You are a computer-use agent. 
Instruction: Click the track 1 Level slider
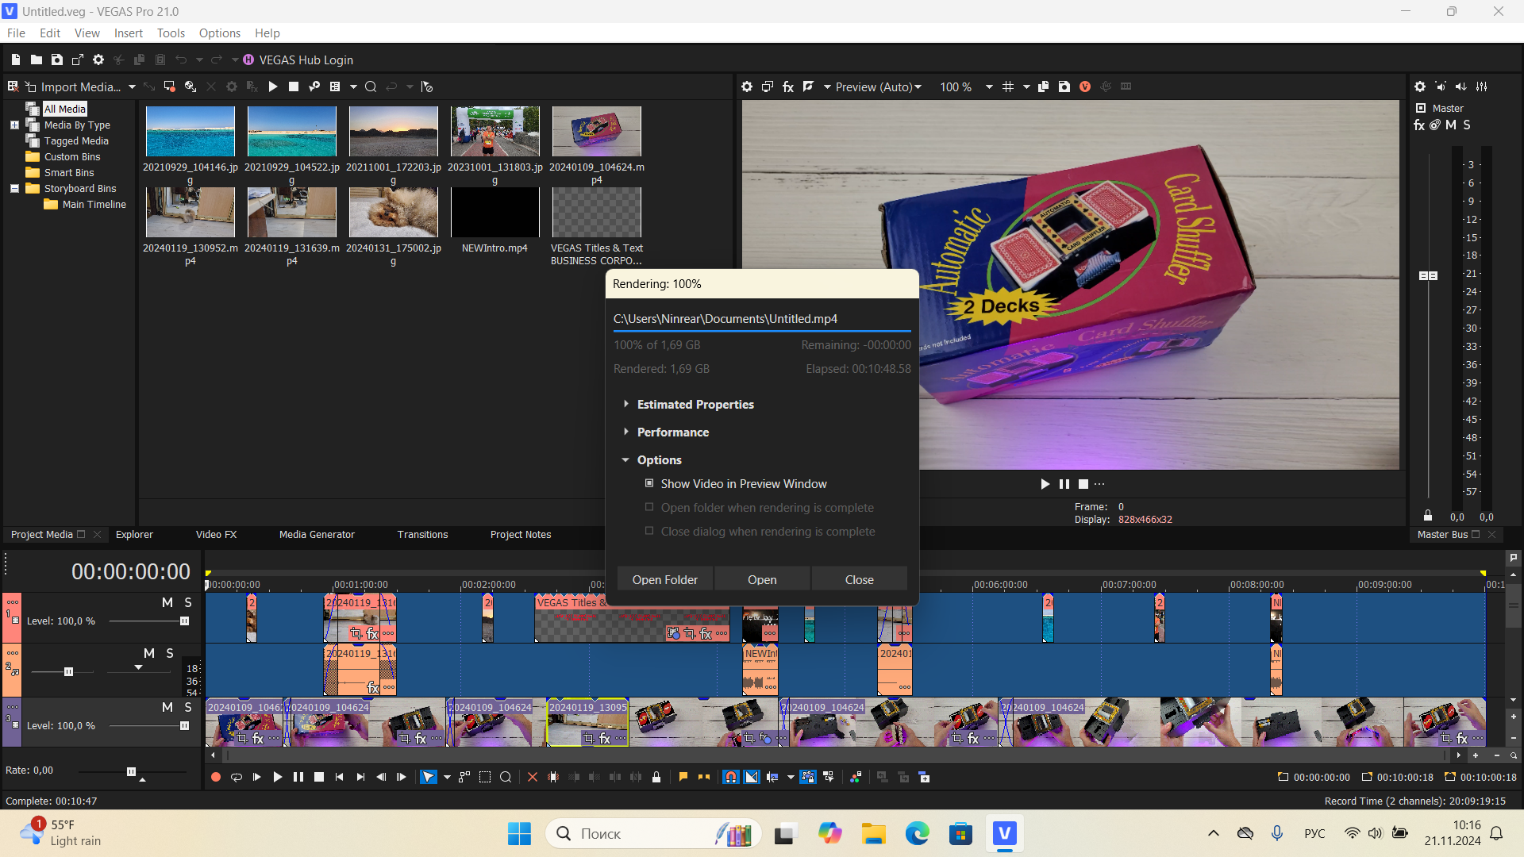[184, 621]
